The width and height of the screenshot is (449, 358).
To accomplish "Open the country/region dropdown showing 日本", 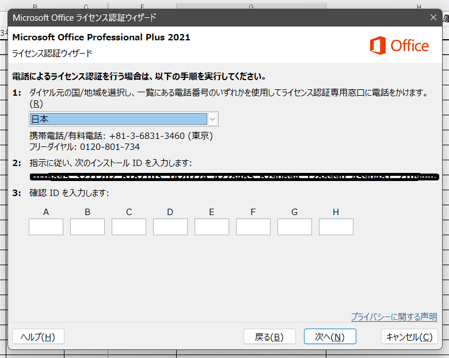I will pyautogui.click(x=124, y=119).
